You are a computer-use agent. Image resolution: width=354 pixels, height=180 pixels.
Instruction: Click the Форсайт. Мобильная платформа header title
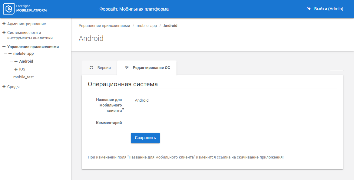coord(134,9)
